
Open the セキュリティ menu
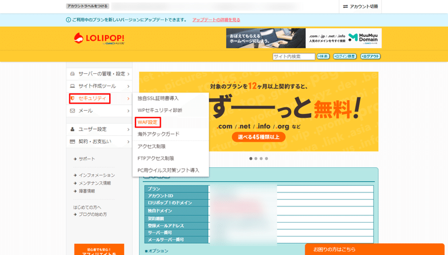[99, 98]
